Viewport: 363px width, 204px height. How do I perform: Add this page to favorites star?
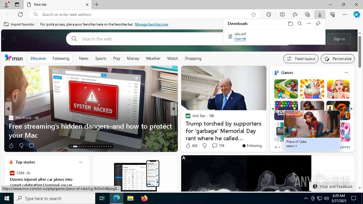[254, 14]
